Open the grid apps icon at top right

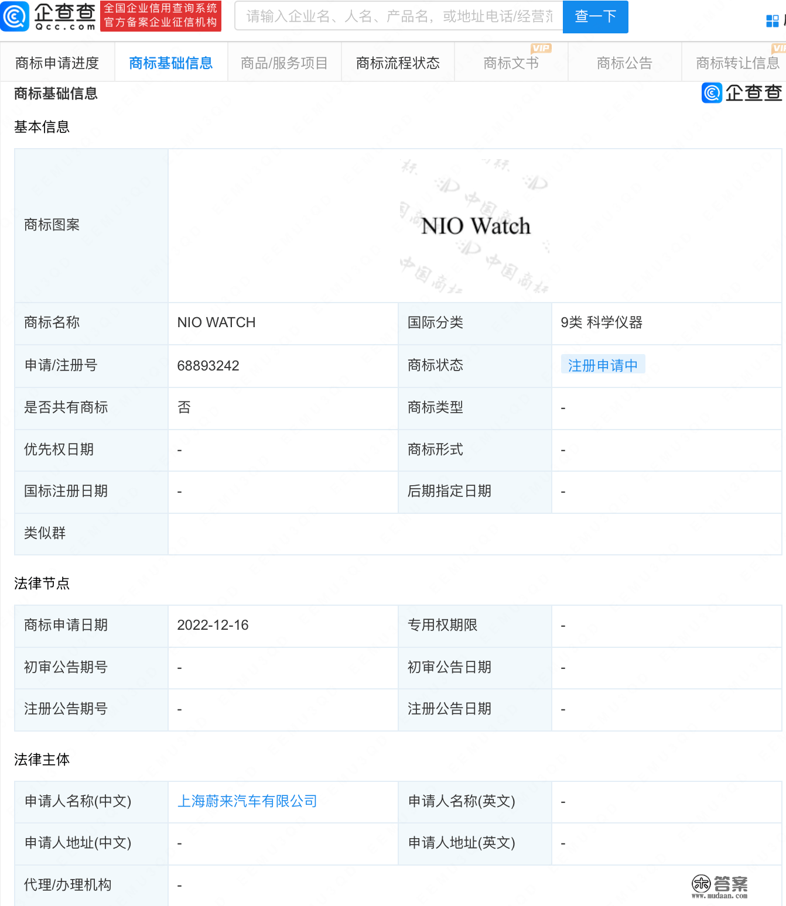[773, 22]
